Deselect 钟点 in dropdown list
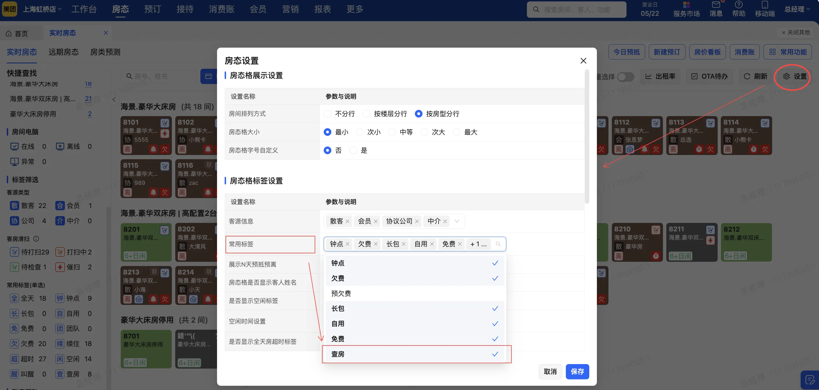This screenshot has height=390, width=819. click(414, 263)
